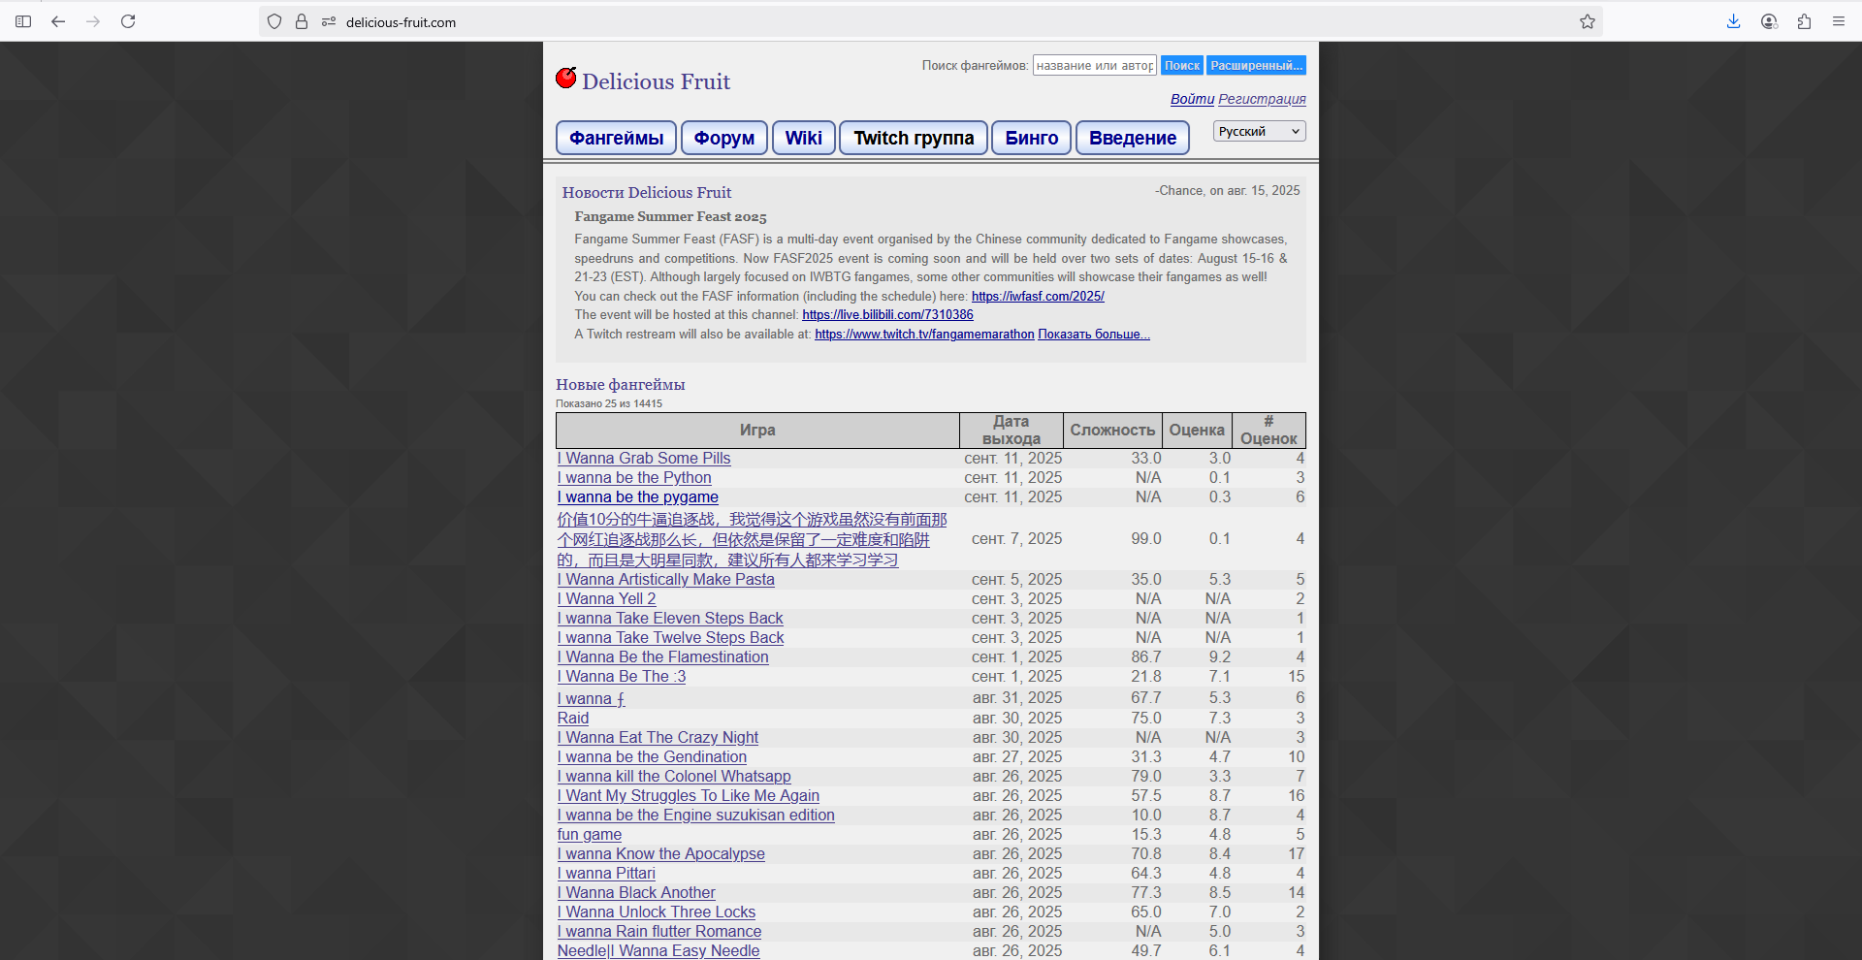The height and width of the screenshot is (960, 1862).
Task: Open the tracking protection shield icon
Action: pyautogui.click(x=274, y=21)
